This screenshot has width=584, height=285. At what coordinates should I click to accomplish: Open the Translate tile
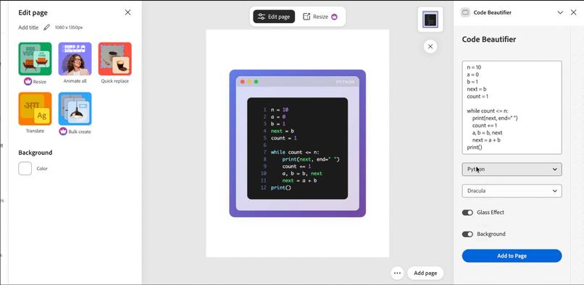tap(35, 109)
